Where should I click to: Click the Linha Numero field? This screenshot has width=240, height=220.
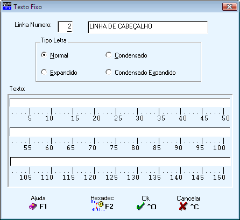(65, 27)
